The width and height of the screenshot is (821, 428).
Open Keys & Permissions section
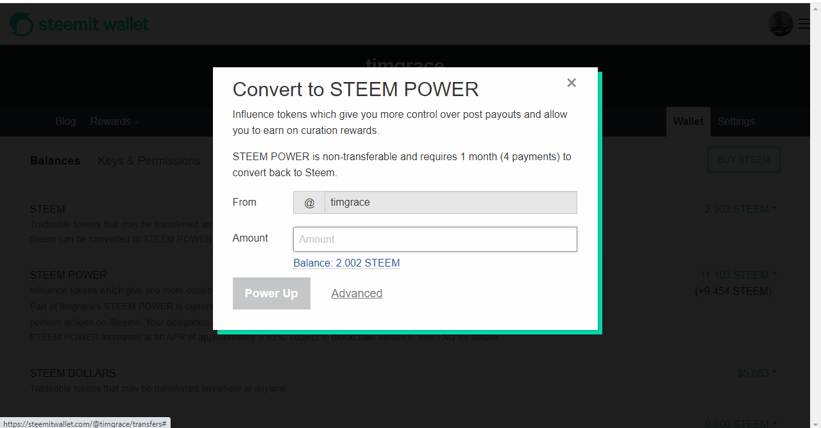click(149, 161)
